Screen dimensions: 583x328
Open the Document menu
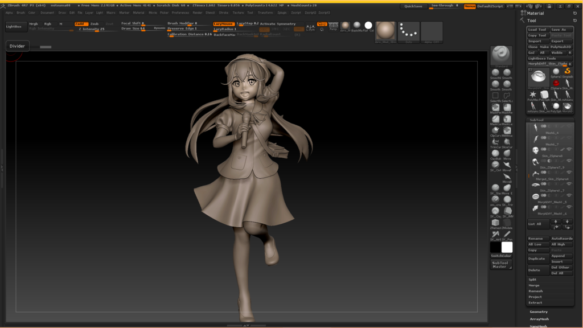(x=47, y=13)
